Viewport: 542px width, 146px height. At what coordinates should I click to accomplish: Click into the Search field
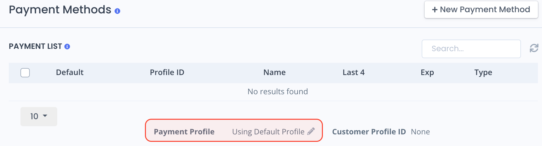[471, 49]
